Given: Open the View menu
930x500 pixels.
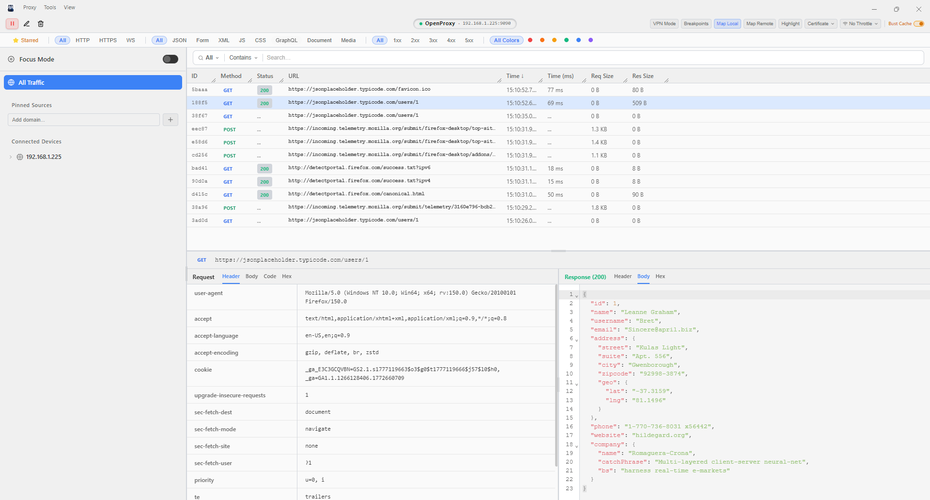Looking at the screenshot, I should tap(69, 8).
